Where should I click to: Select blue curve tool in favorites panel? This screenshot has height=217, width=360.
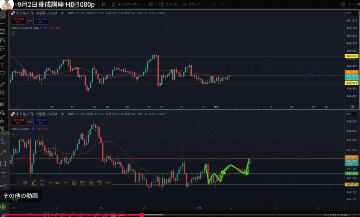point(3,142)
